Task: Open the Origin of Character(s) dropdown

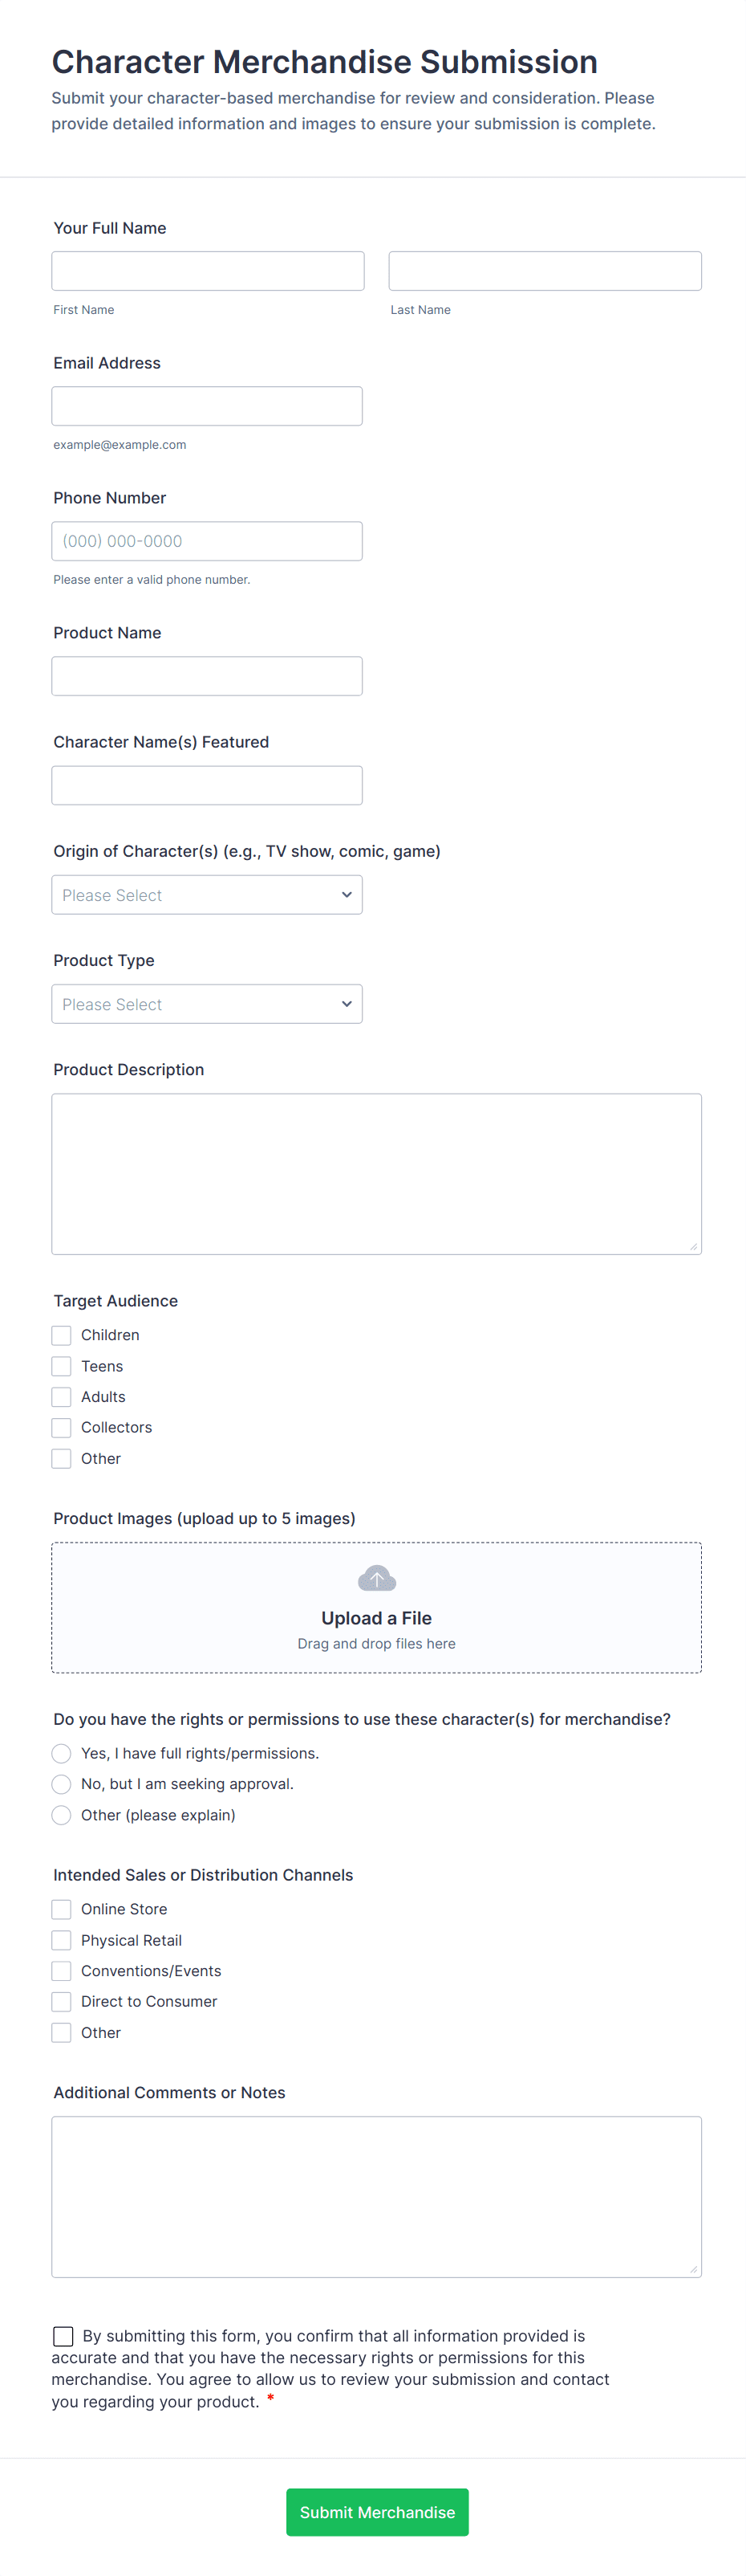Action: click(x=207, y=895)
